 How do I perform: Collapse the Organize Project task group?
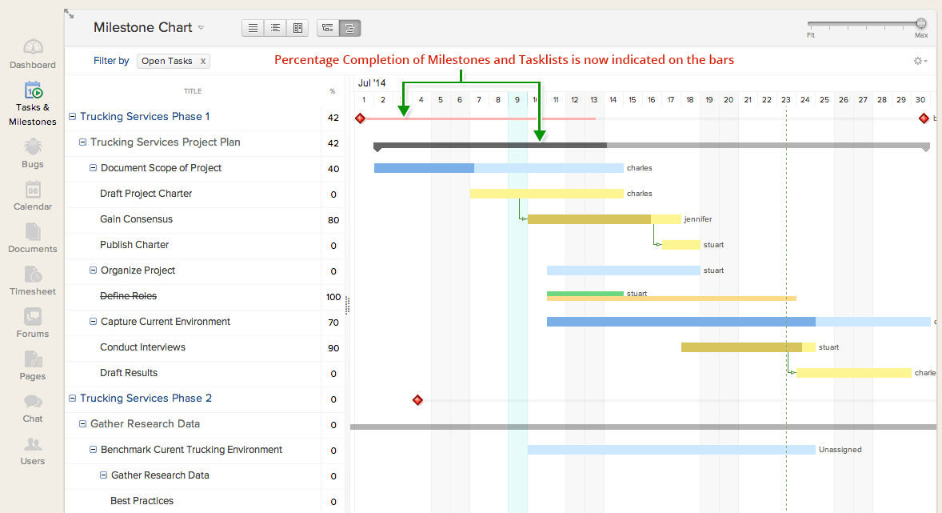94,271
